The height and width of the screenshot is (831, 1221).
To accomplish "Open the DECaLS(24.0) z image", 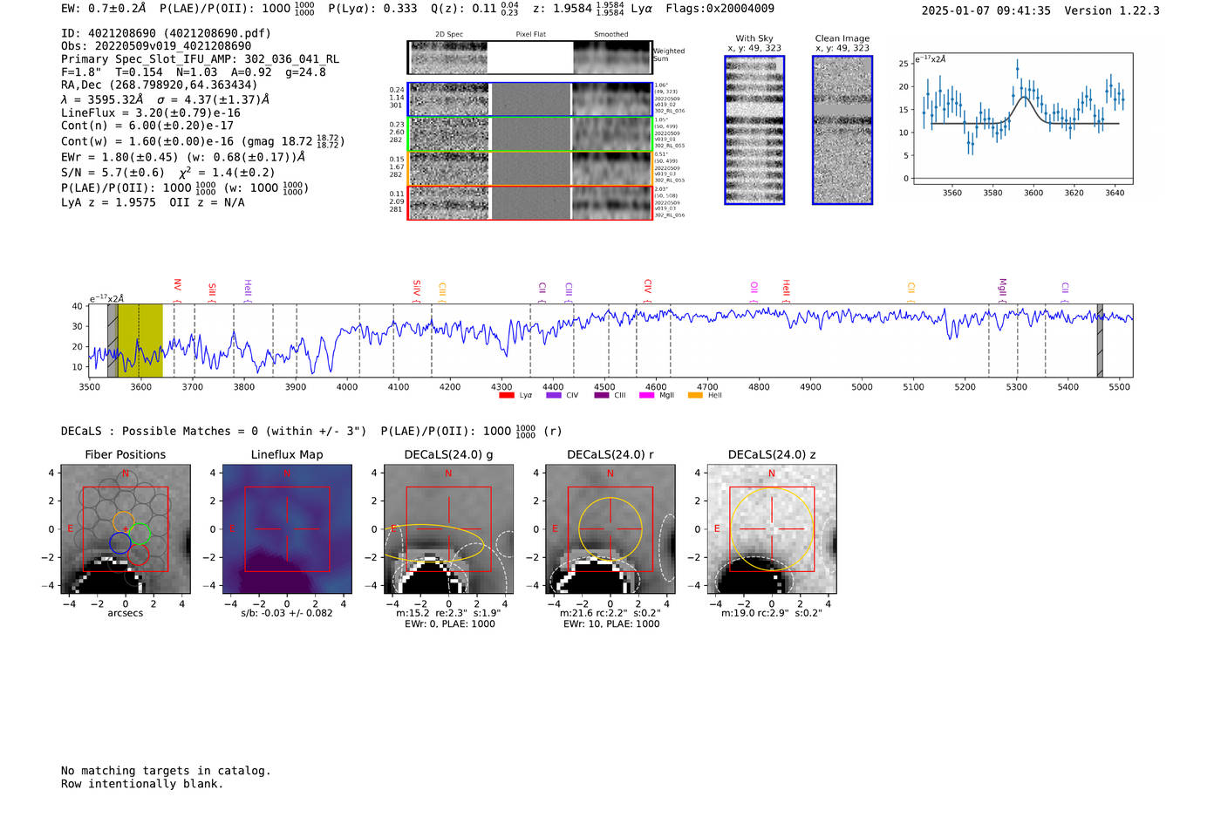I will point(771,529).
